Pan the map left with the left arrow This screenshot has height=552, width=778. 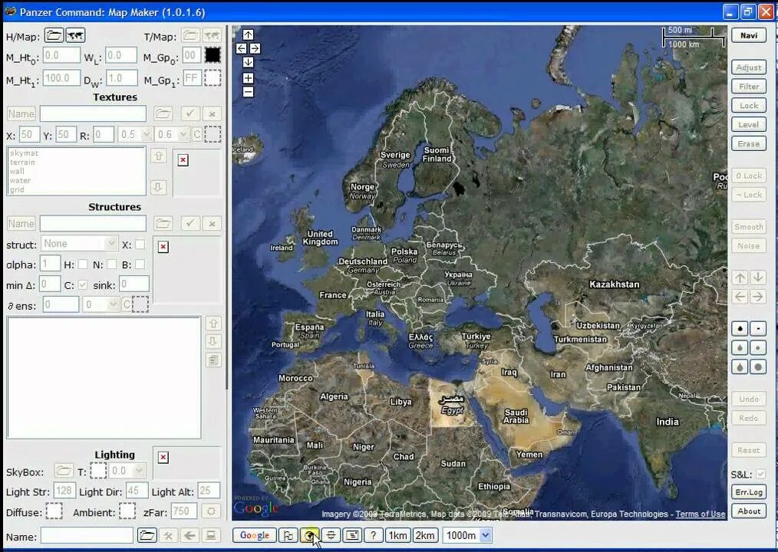[x=241, y=48]
